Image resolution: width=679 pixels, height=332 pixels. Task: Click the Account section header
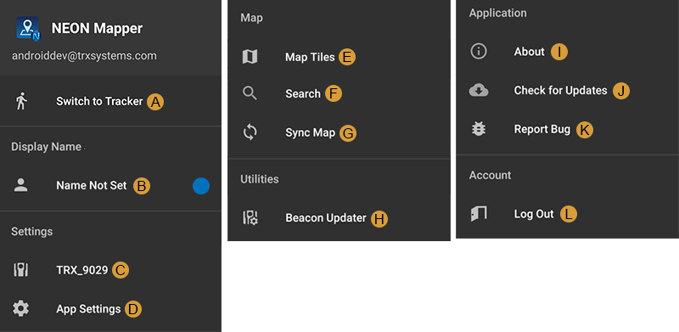coord(491,175)
